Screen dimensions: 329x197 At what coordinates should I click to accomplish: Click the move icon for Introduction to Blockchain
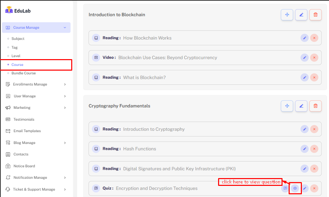pos(287,15)
